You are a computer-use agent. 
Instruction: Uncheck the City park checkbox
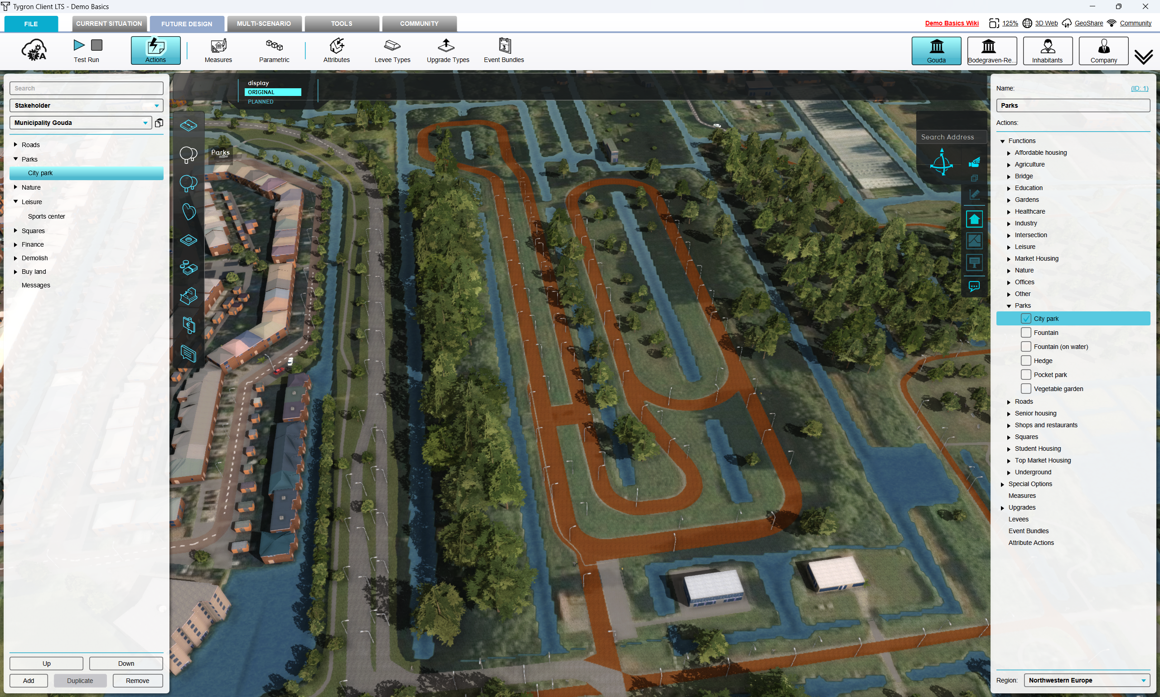1026,319
